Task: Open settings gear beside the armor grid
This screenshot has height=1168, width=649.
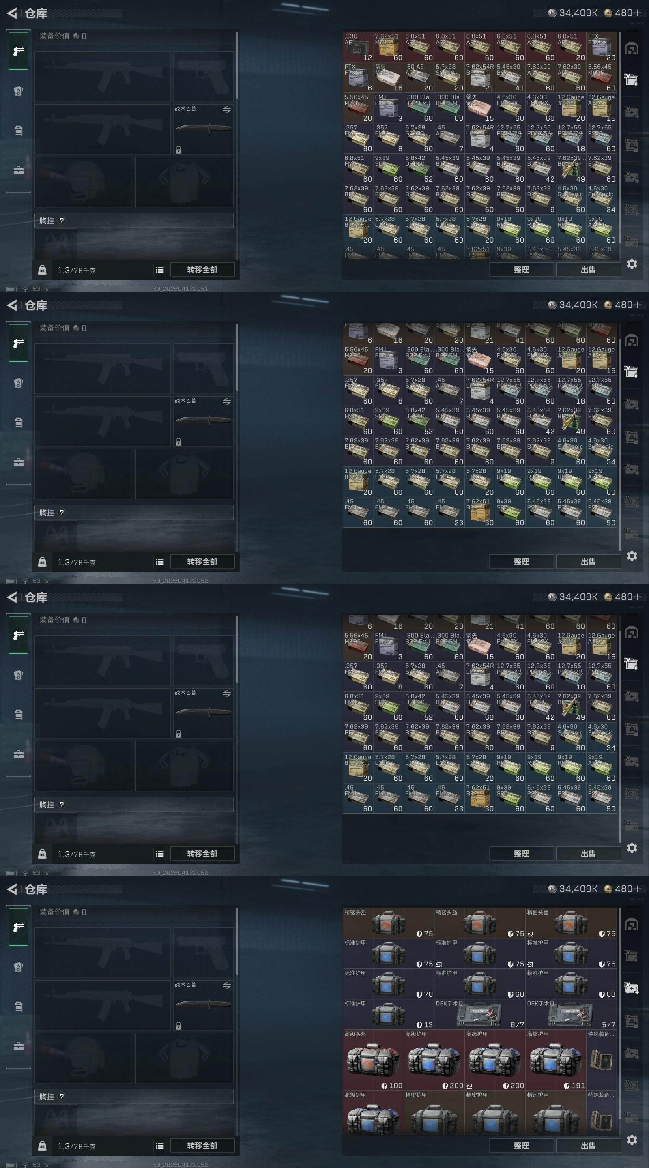Action: coord(632,1140)
